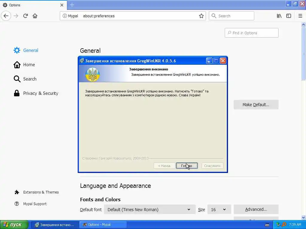Image resolution: width=306 pixels, height=229 pixels.
Task: Open the Privacy & Security category
Action: coord(36,93)
